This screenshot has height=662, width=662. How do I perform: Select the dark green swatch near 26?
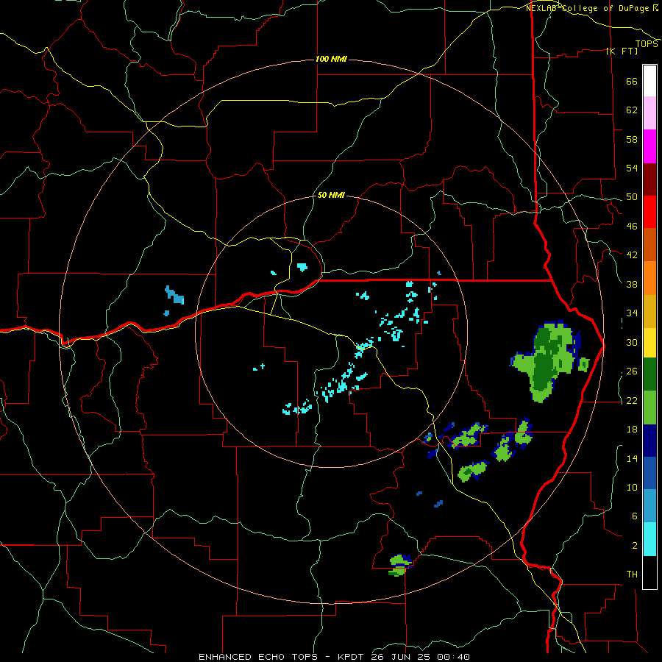649,374
